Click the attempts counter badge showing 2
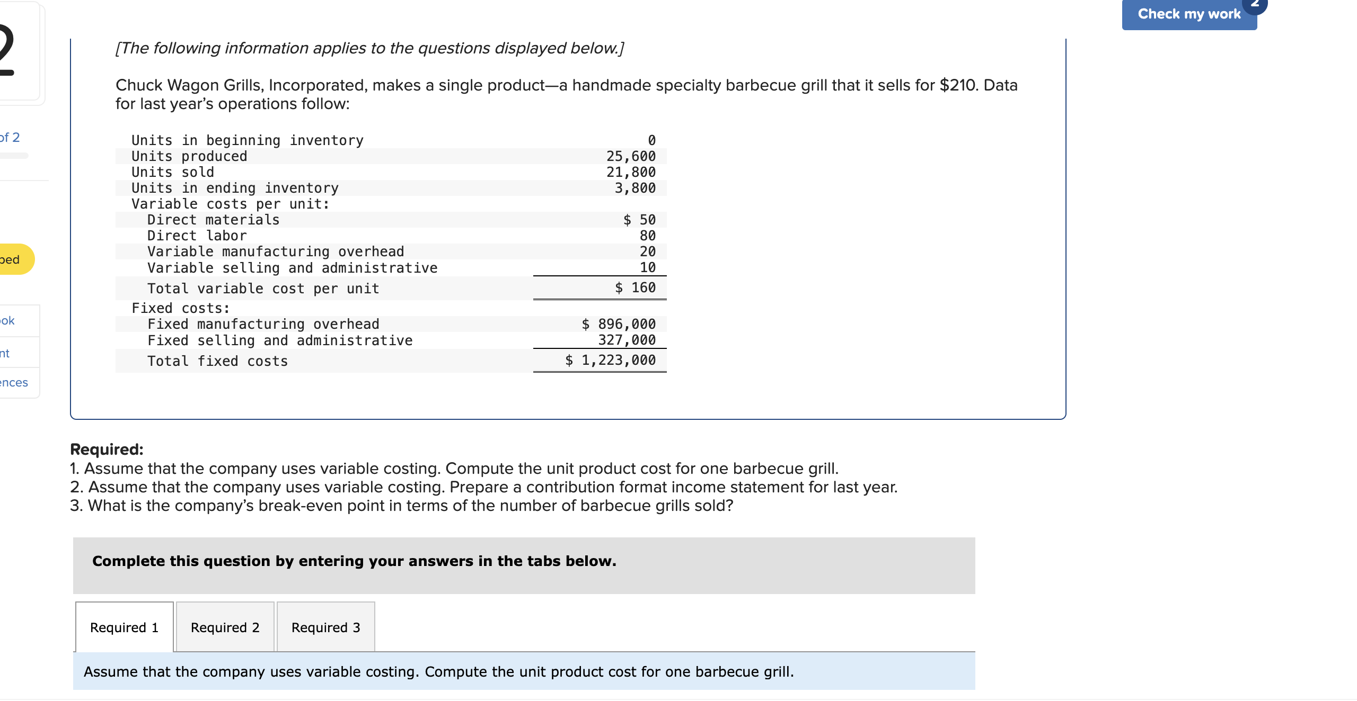The image size is (1357, 701). 1255,5
